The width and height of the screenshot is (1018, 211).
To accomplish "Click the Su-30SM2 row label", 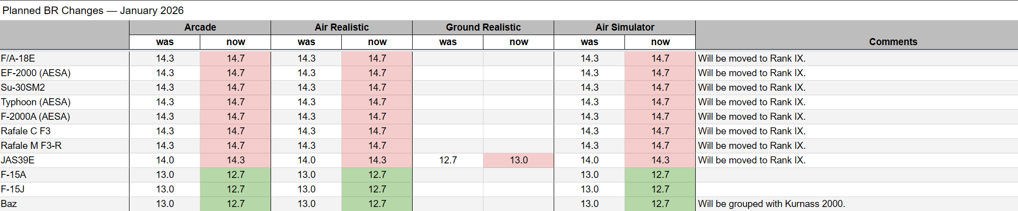I will click(23, 88).
